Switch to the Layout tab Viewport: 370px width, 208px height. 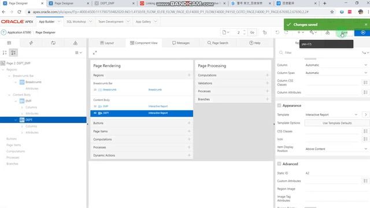pyautogui.click(x=107, y=43)
